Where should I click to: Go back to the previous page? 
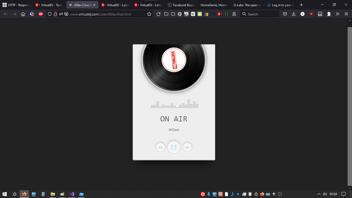click(6, 14)
